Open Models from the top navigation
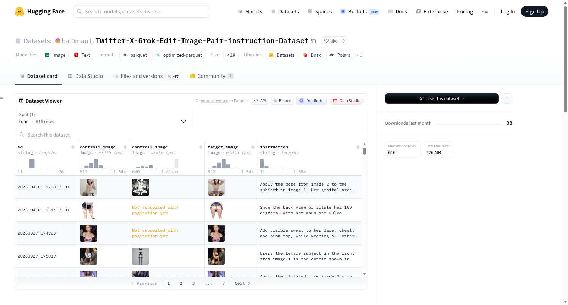This screenshot has height=305, width=568. click(x=250, y=12)
